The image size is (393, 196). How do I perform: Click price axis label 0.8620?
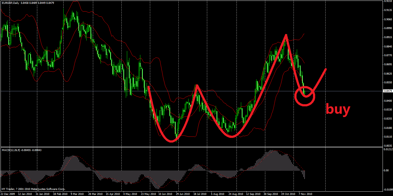click(x=388, y=74)
